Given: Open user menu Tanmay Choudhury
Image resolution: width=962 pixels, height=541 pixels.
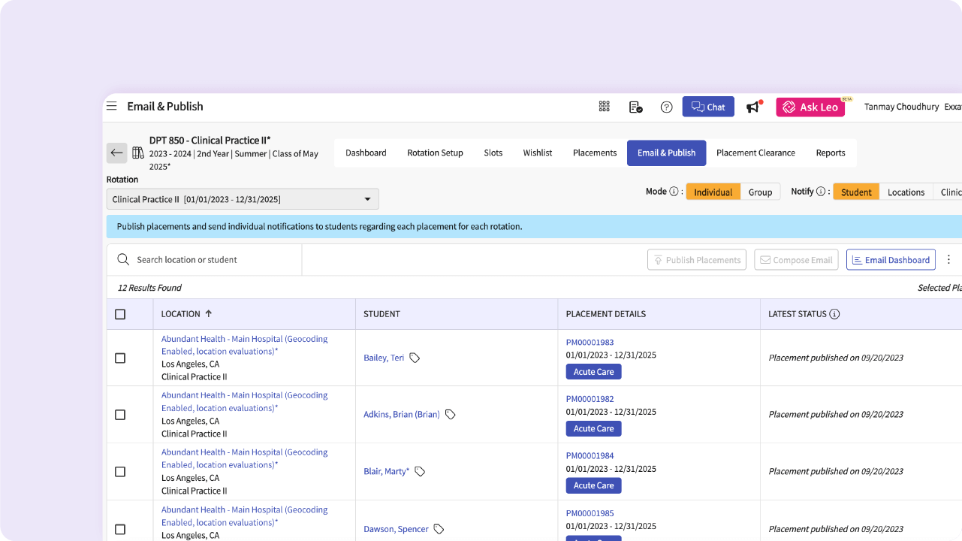Looking at the screenshot, I should coord(901,107).
